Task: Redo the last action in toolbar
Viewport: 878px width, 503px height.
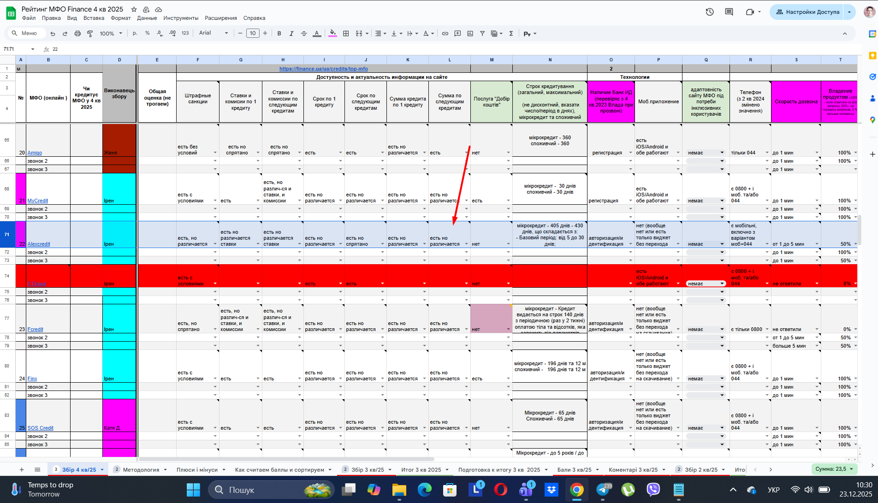Action: pyautogui.click(x=65, y=34)
